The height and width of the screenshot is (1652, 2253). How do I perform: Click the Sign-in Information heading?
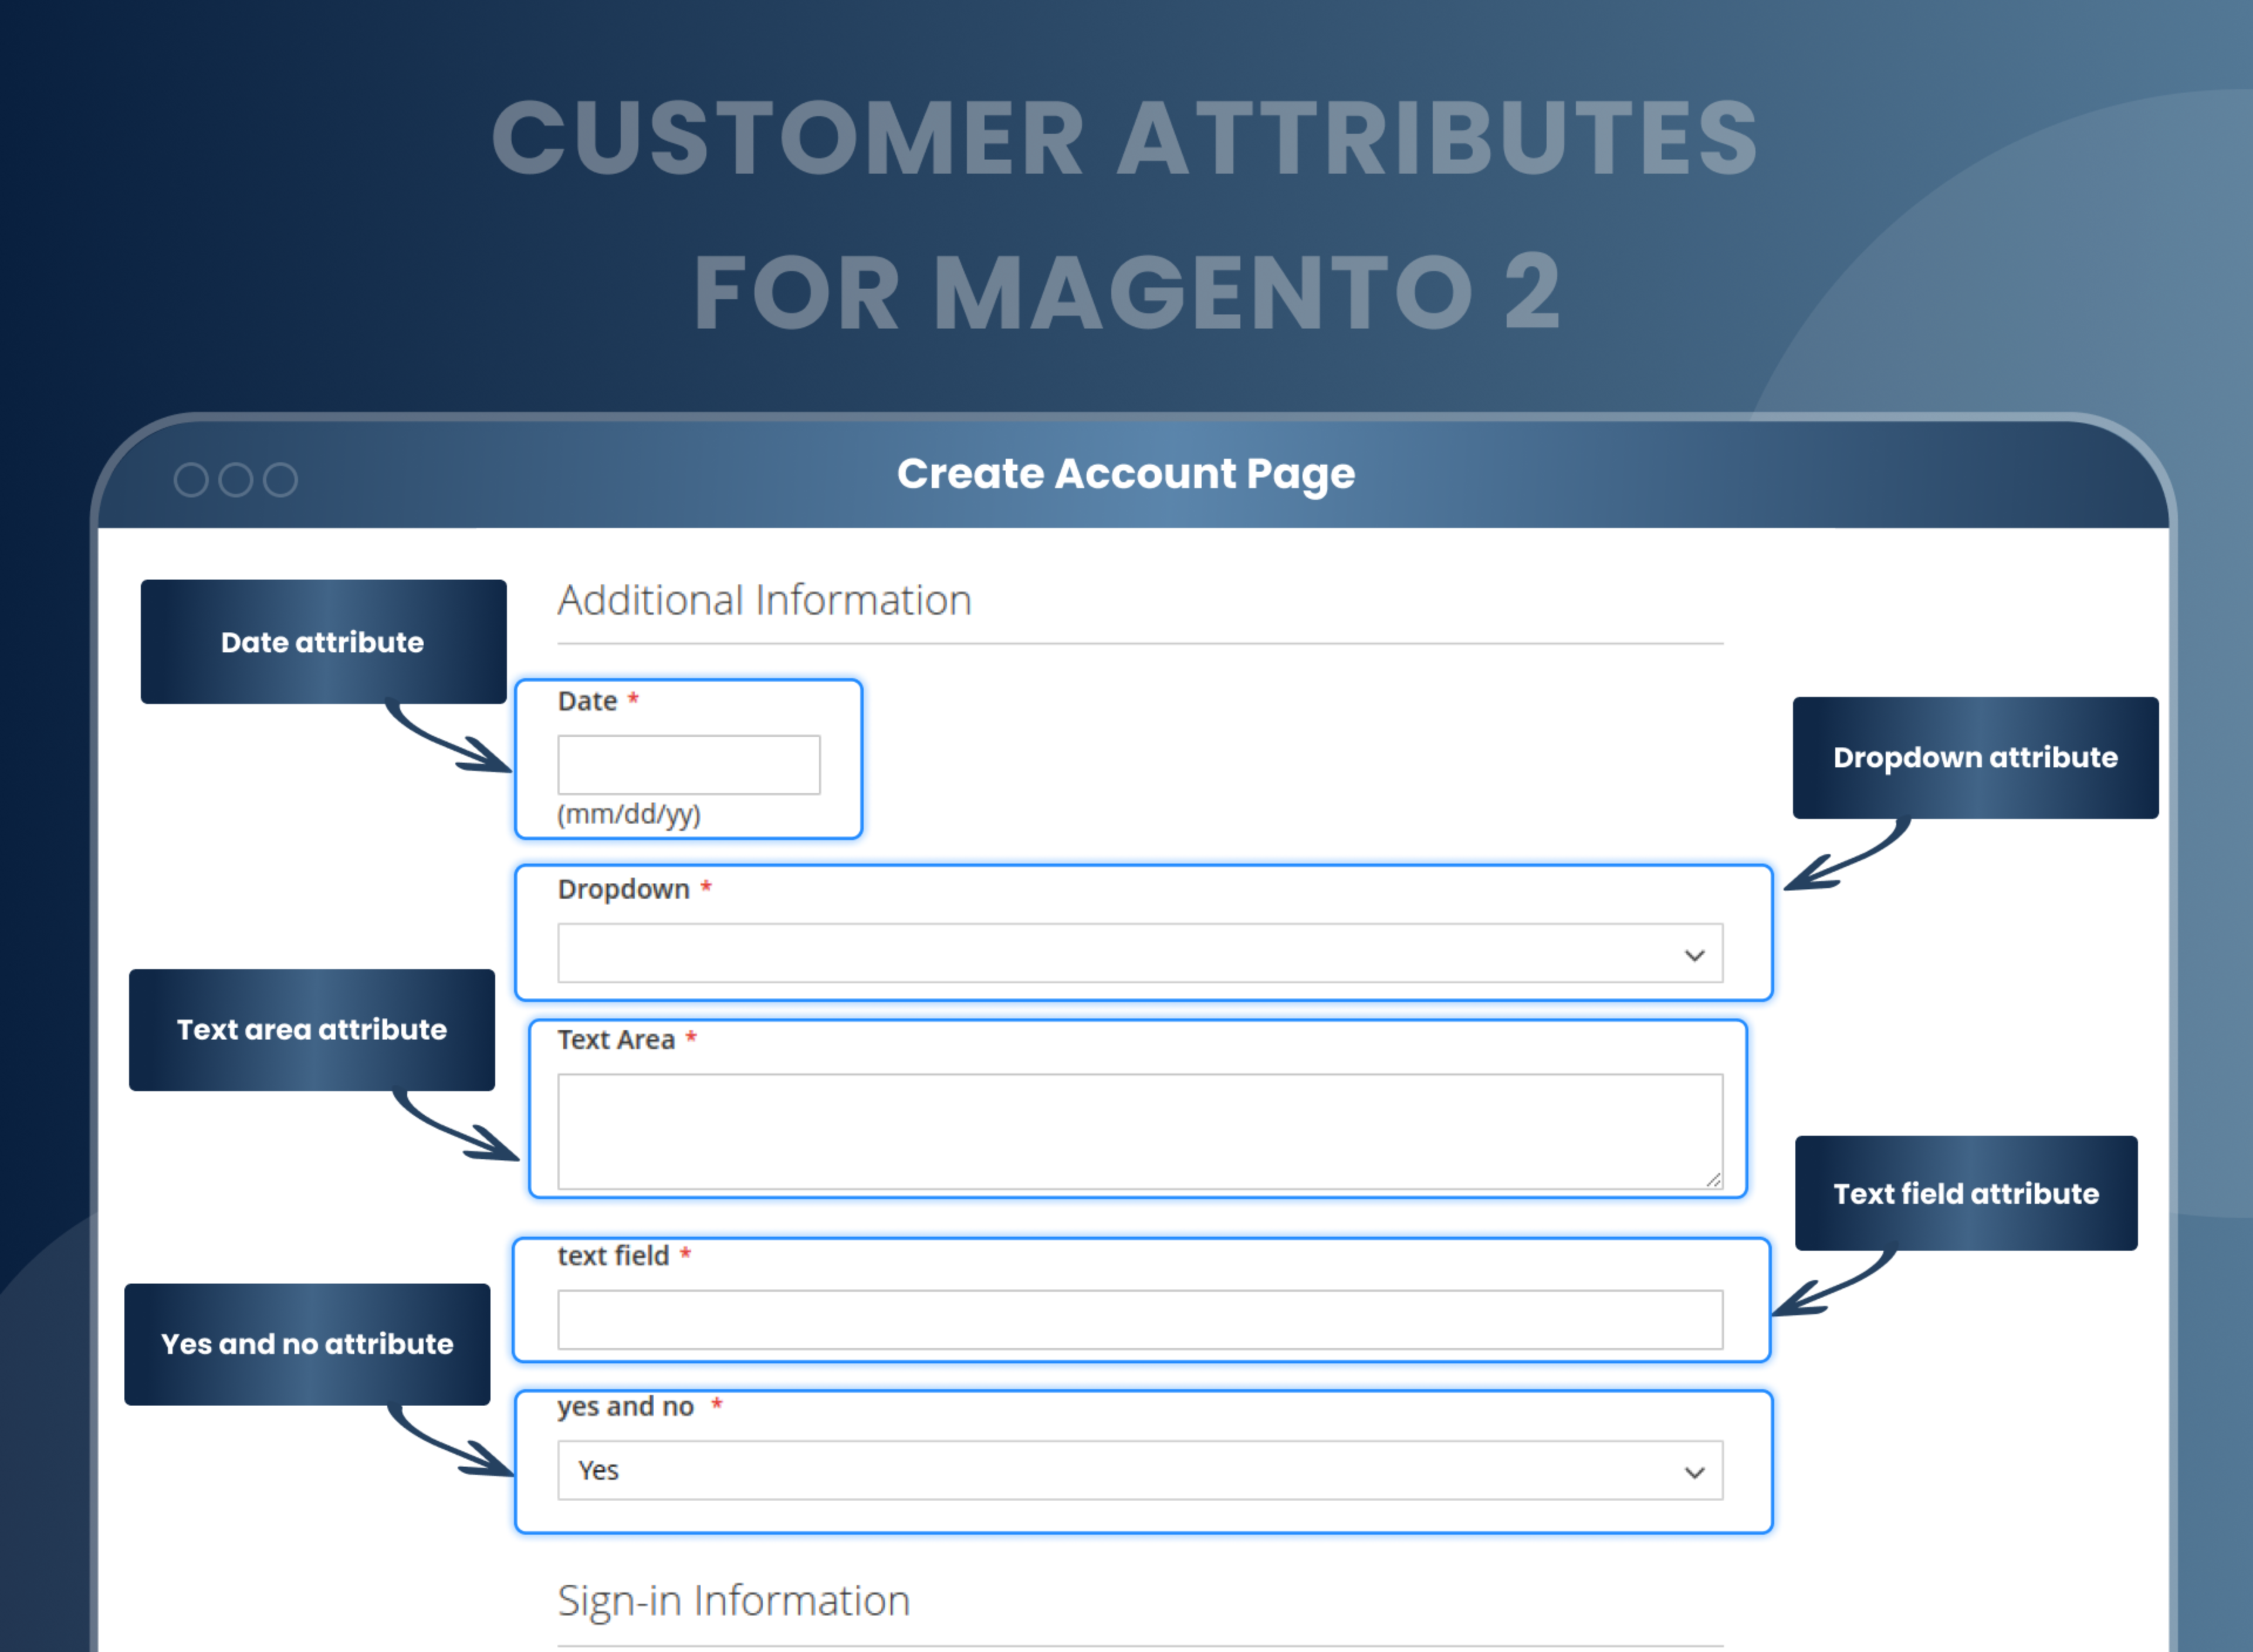tap(734, 1601)
